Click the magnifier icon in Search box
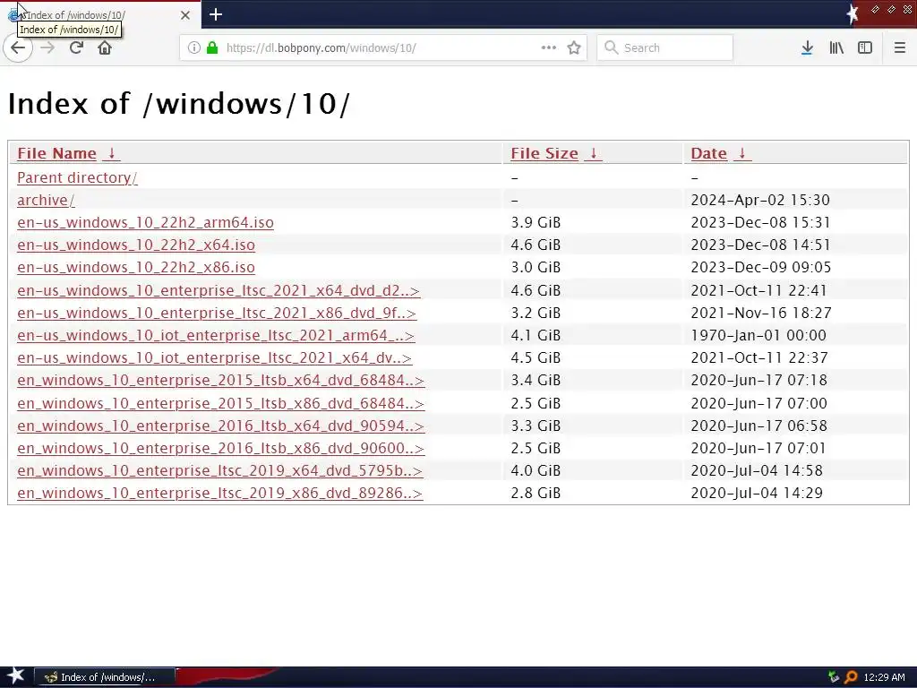The width and height of the screenshot is (917, 688). [x=611, y=48]
